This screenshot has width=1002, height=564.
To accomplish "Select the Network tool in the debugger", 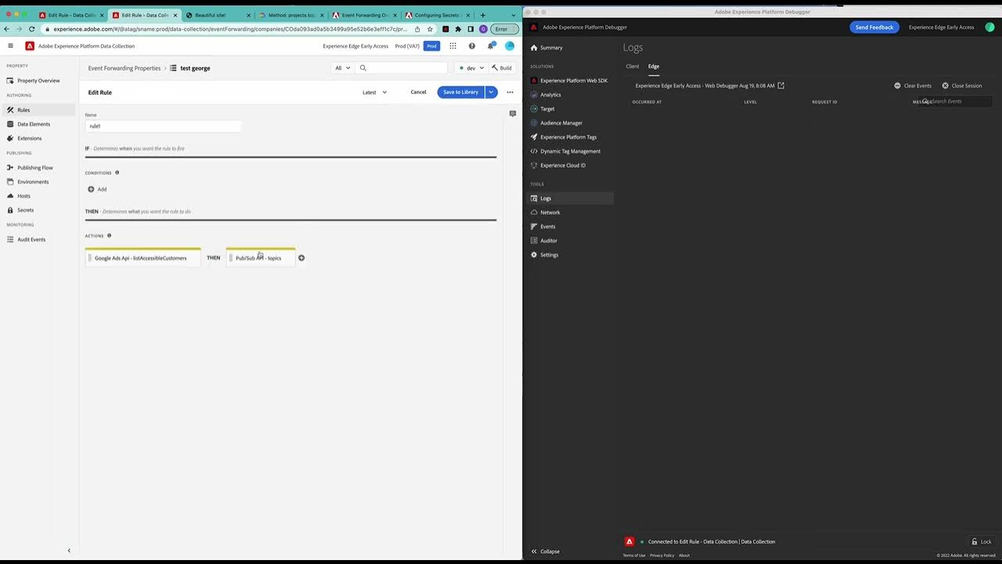I will [x=550, y=212].
